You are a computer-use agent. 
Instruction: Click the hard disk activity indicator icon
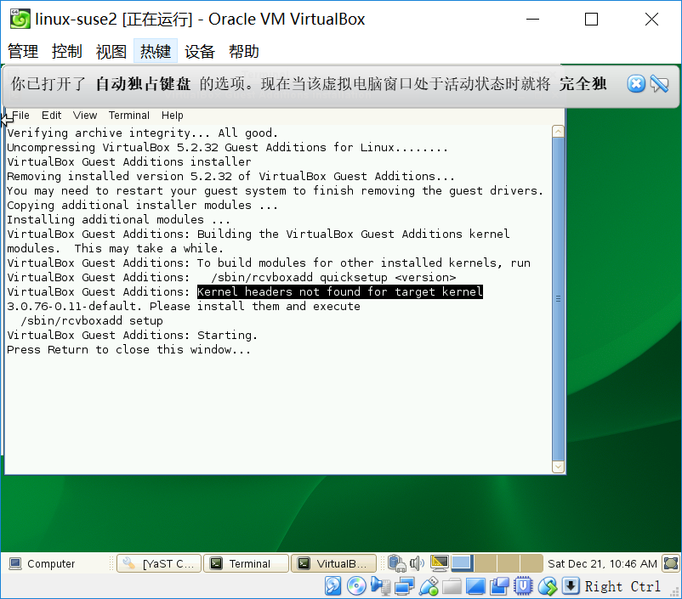point(333,586)
